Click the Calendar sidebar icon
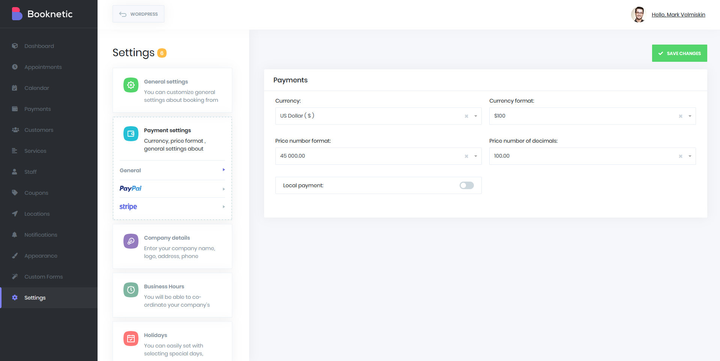The height and width of the screenshot is (361, 720). pyautogui.click(x=15, y=88)
